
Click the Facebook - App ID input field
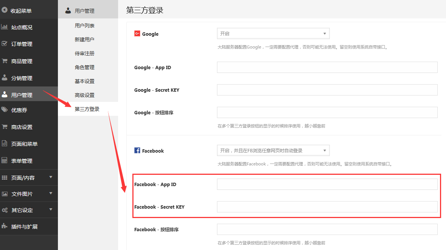(327, 184)
